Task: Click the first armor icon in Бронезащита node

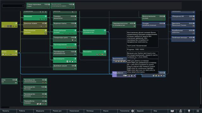Action: point(67,62)
